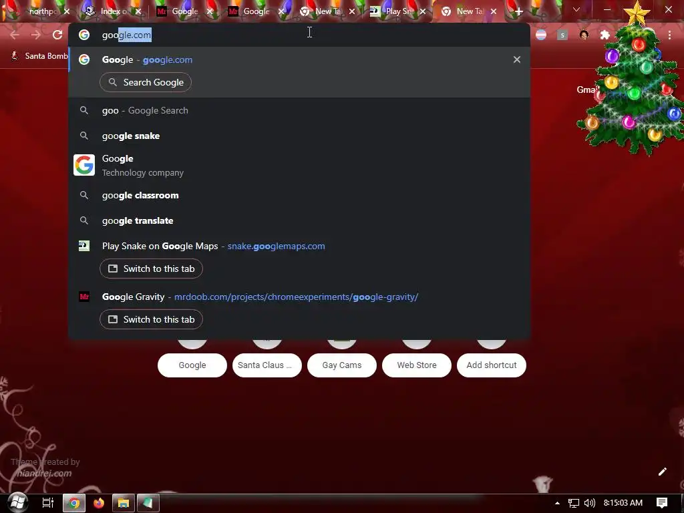This screenshot has width=684, height=513.
Task: Switch to the first Google Mr tab
Action: [x=184, y=12]
